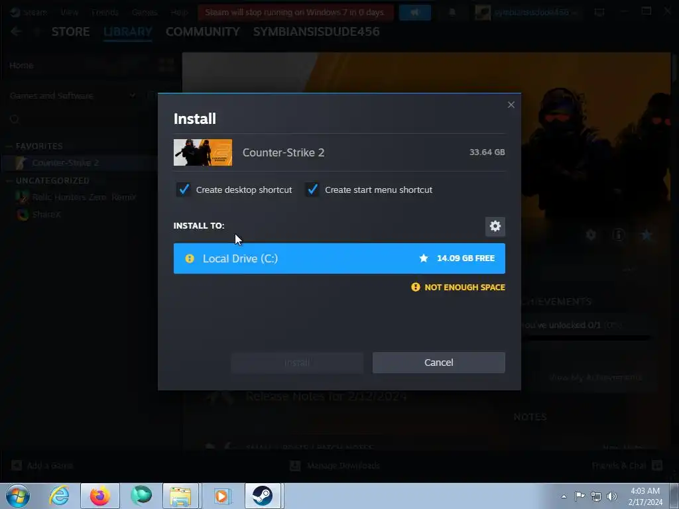This screenshot has width=679, height=509.
Task: Open Action Center flag icon
Action: 580,496
